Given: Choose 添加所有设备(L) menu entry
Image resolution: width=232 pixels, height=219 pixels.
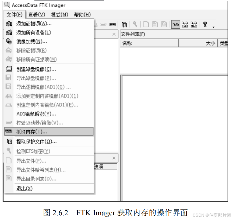Looking at the screenshot, I should point(49,33).
